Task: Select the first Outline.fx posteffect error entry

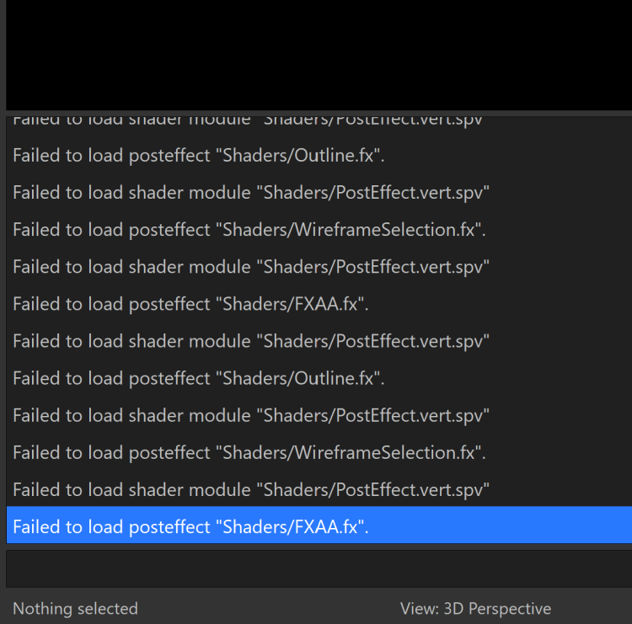Action: [199, 156]
